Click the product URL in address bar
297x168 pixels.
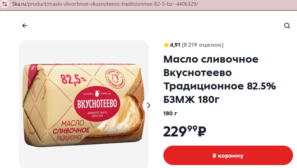tap(105, 4)
